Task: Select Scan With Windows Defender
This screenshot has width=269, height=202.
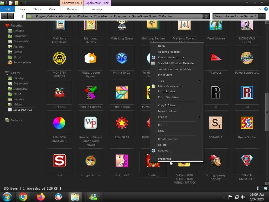Action: (x=177, y=63)
